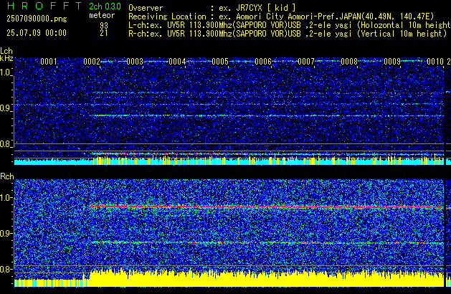Click the Receiving Location line for Aomori City
The height and width of the screenshot is (294, 451).
[x=281, y=16]
